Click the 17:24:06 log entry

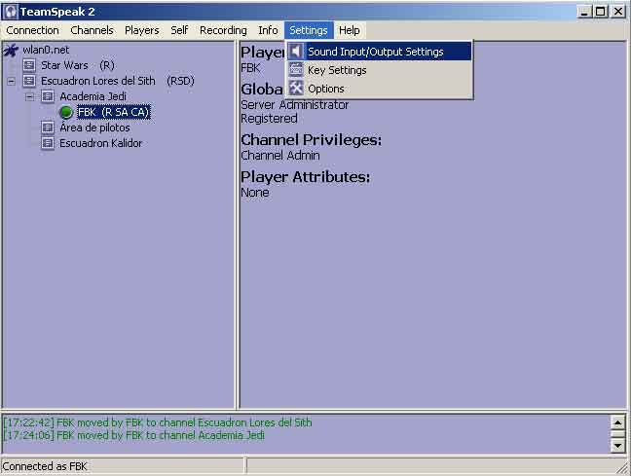click(x=134, y=435)
